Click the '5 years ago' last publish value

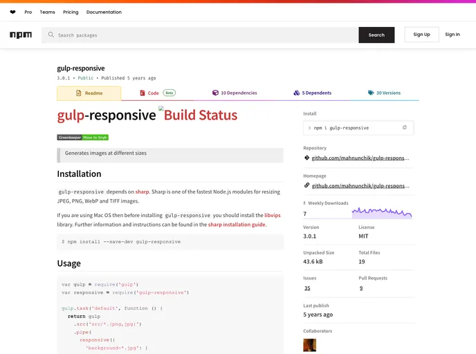[318, 315]
